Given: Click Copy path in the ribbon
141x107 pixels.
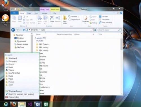Looking at the screenshot, I should pos(28,20).
